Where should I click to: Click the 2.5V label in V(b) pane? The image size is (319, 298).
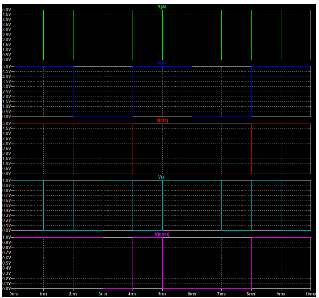(x=7, y=92)
